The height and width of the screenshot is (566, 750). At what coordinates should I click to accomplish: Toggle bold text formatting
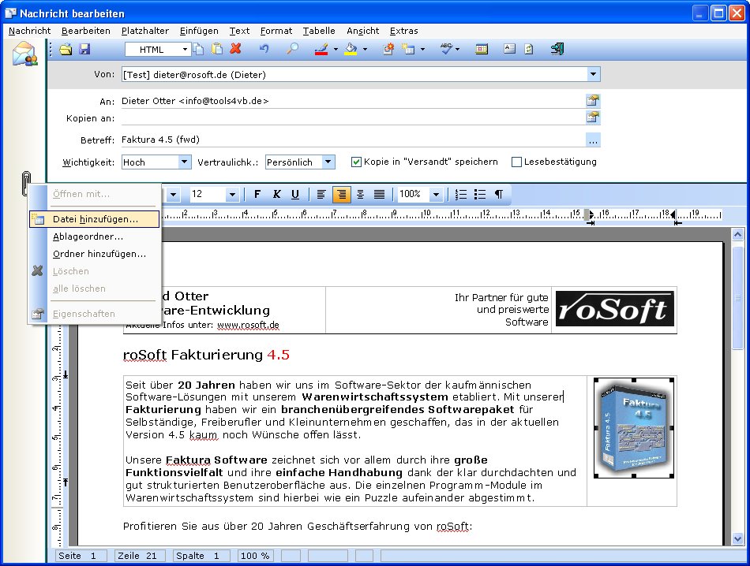257,194
